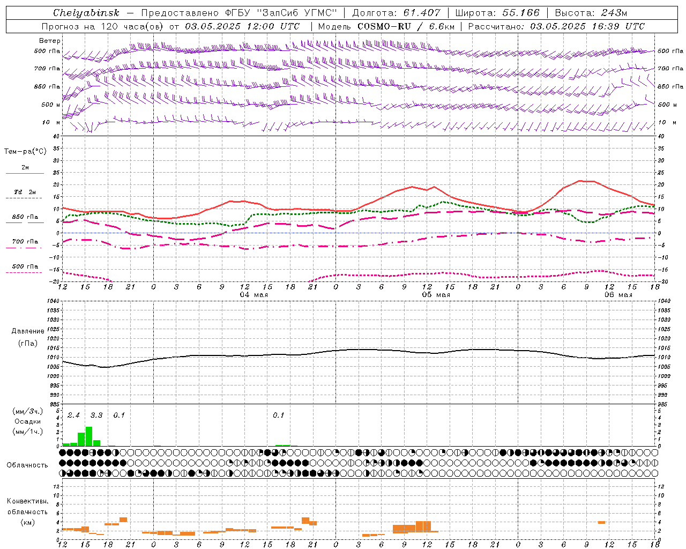The image size is (686, 549).
Task: Click the elevation value "Высота: 243м"
Action: [x=591, y=13]
